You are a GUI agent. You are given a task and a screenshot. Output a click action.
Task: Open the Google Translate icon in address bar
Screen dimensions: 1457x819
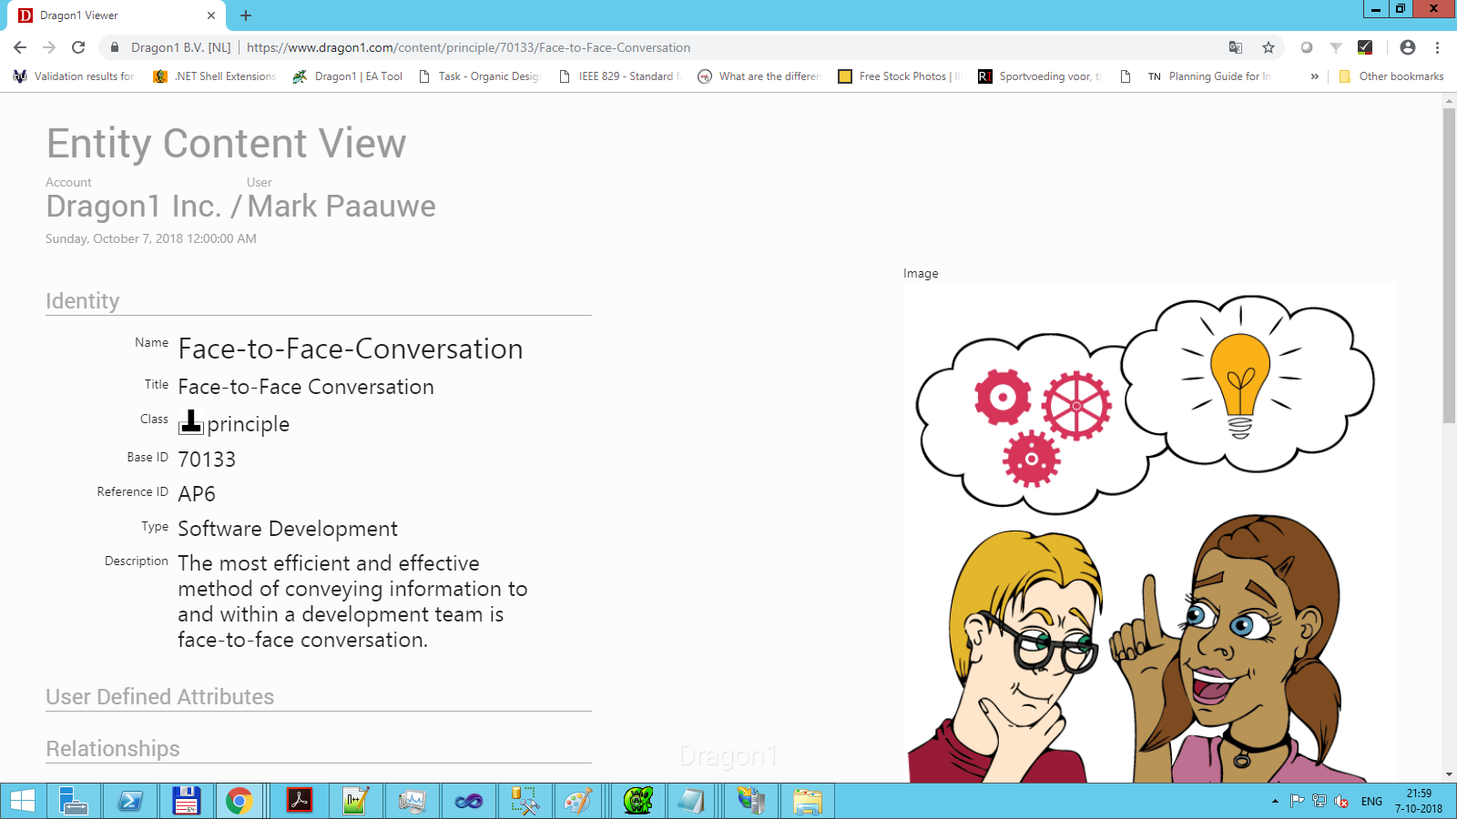[1236, 47]
